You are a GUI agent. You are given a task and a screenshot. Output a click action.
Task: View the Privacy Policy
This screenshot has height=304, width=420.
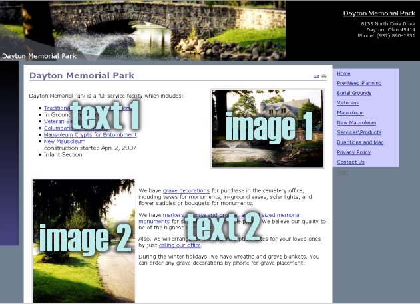pos(354,152)
